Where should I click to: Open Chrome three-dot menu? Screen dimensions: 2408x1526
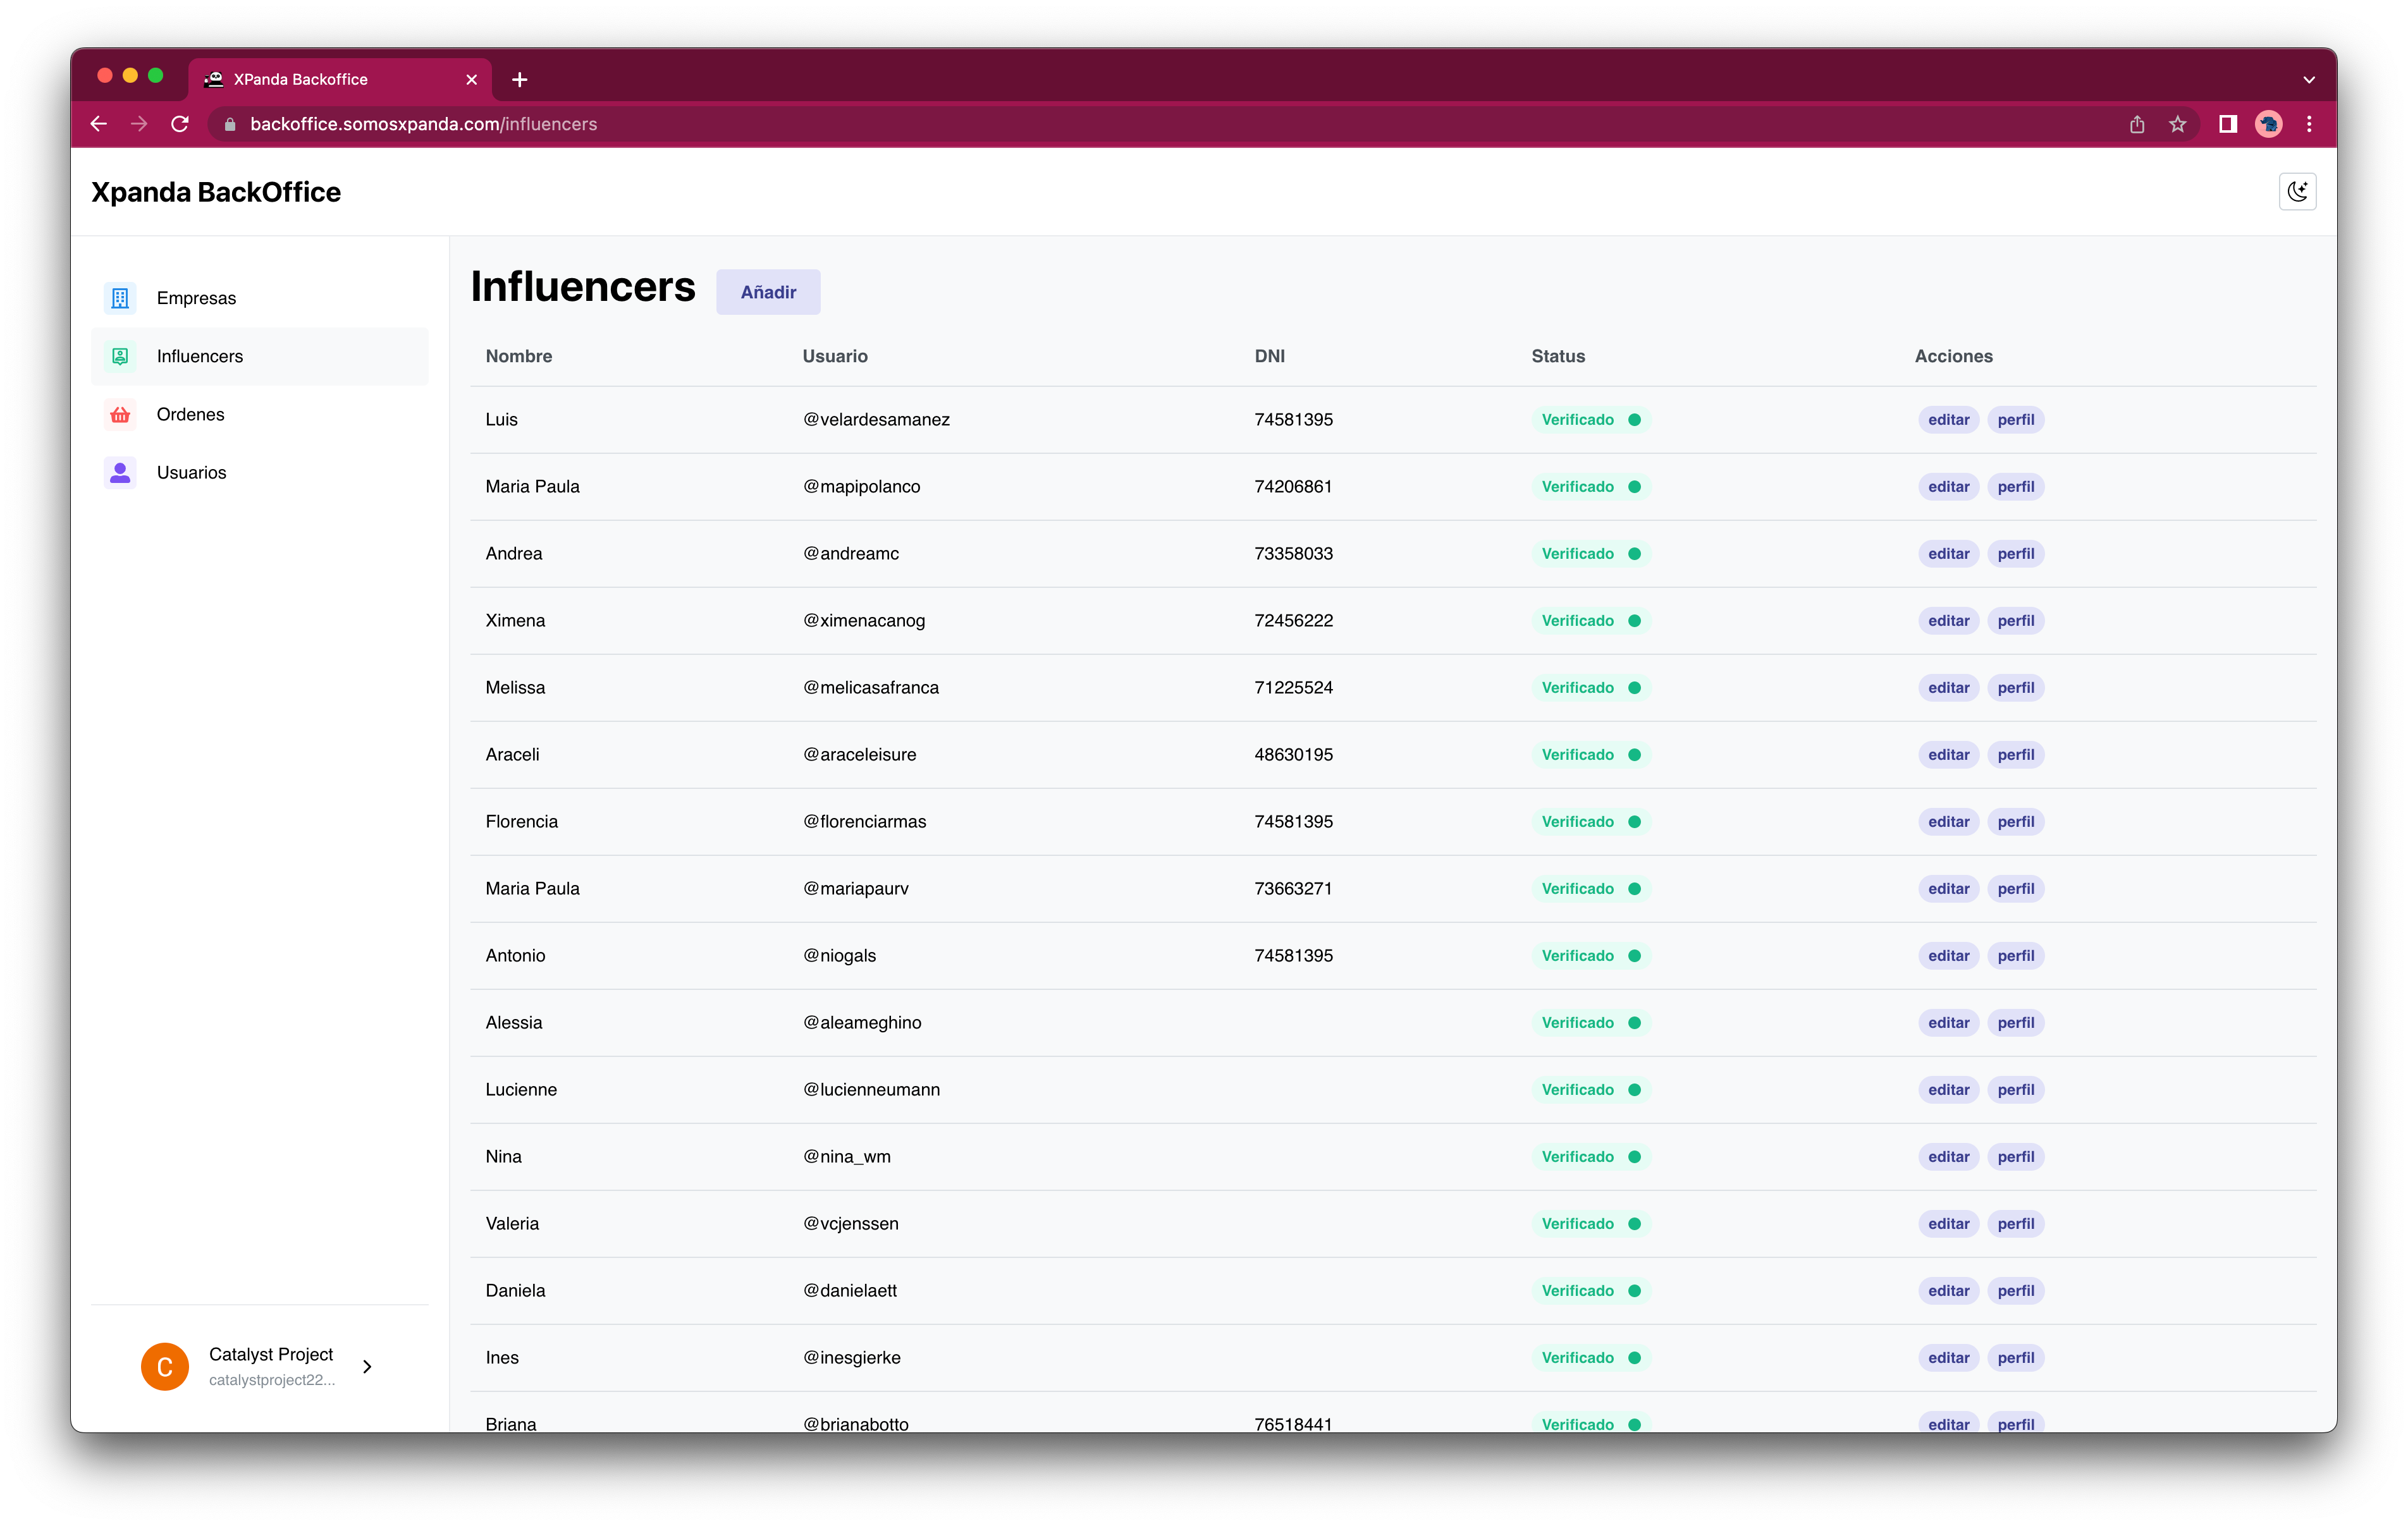pos(2309,124)
